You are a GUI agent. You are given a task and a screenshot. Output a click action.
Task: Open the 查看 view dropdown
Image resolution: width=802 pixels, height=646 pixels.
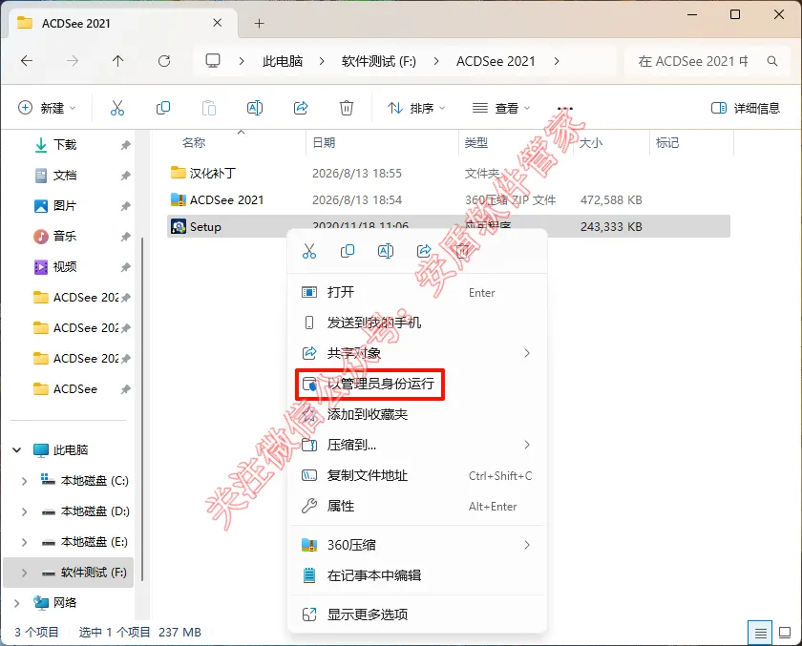(x=500, y=108)
